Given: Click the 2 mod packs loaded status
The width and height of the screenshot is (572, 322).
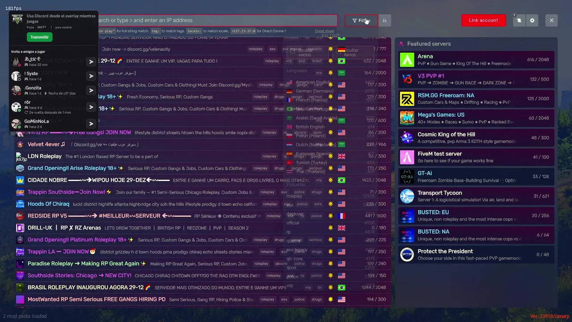Looking at the screenshot, I should click(x=25, y=316).
